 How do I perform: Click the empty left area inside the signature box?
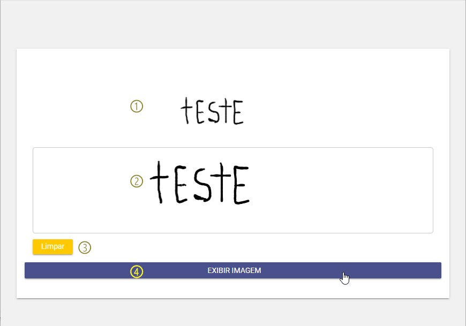tap(80, 190)
